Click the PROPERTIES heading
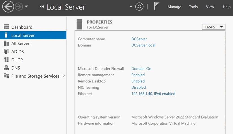Image resolution: width=233 pixels, height=134 pixels. pos(99,22)
